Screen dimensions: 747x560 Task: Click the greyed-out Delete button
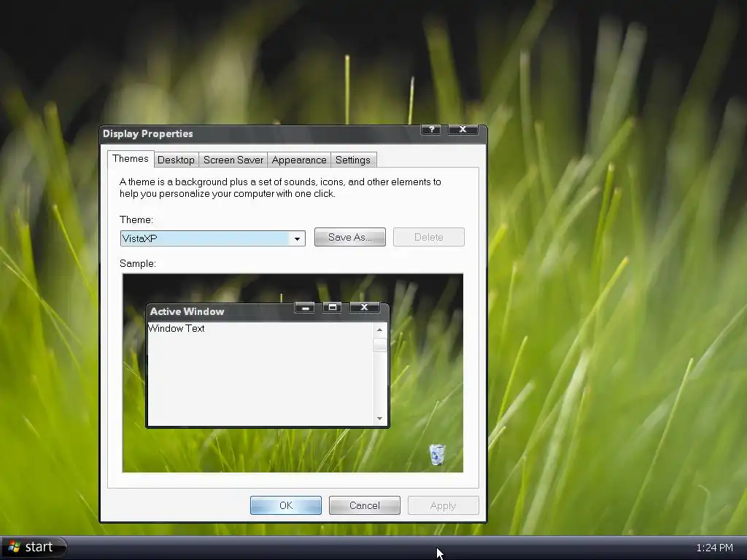coord(429,237)
